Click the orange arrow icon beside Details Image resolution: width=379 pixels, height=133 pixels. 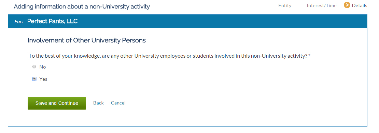pyautogui.click(x=347, y=5)
